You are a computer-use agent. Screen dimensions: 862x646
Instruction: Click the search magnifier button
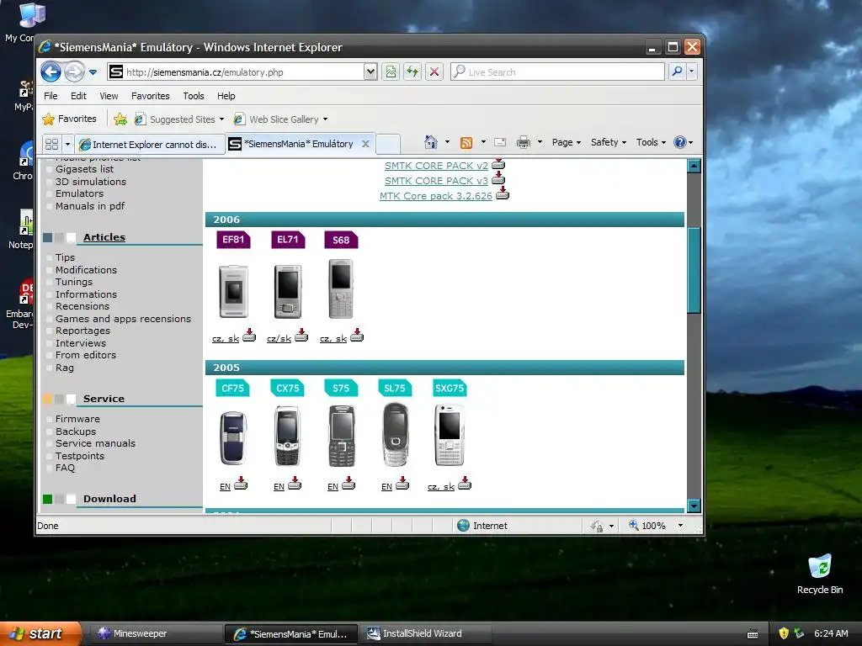click(678, 71)
